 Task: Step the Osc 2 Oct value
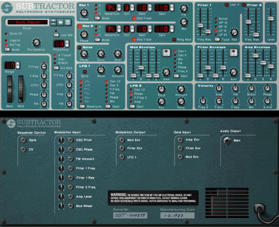132,29
